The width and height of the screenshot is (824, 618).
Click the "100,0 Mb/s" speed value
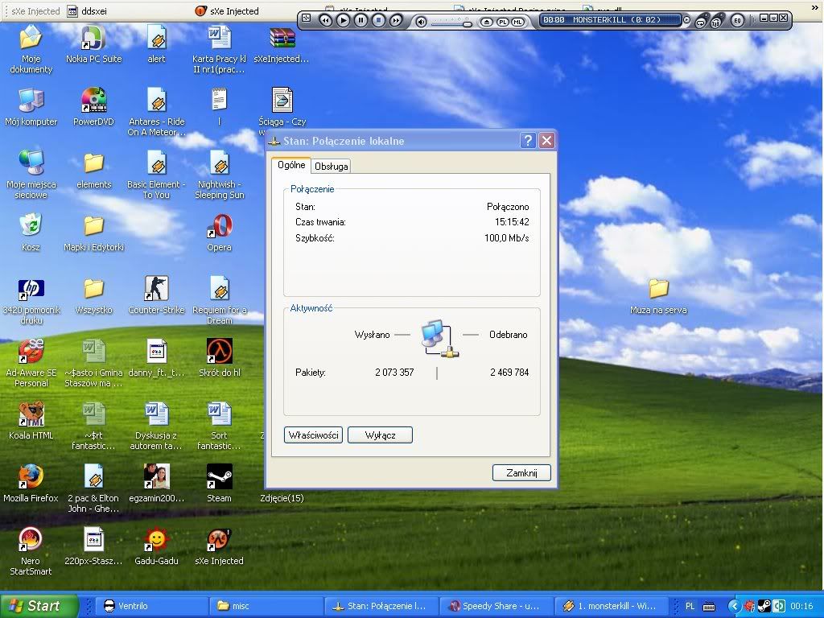point(507,238)
